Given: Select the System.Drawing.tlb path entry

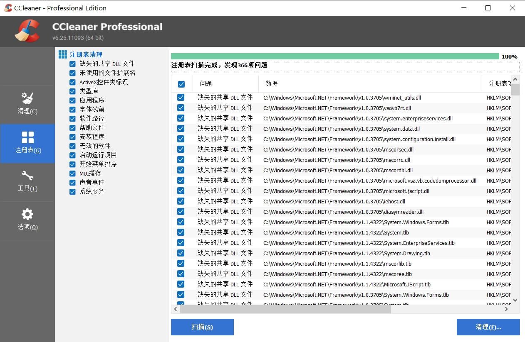Looking at the screenshot, I should [x=347, y=254].
